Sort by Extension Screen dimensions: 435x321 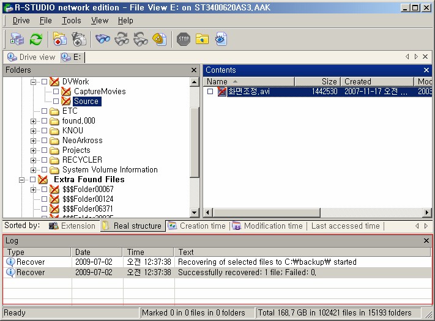click(x=72, y=226)
